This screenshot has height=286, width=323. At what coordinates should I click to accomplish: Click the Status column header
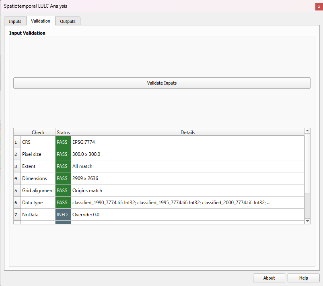coord(63,132)
